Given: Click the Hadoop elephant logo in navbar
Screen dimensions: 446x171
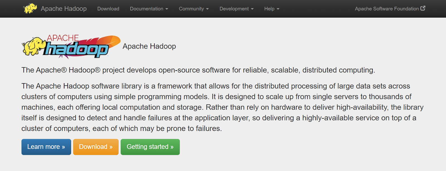Looking at the screenshot, I should [30, 8].
